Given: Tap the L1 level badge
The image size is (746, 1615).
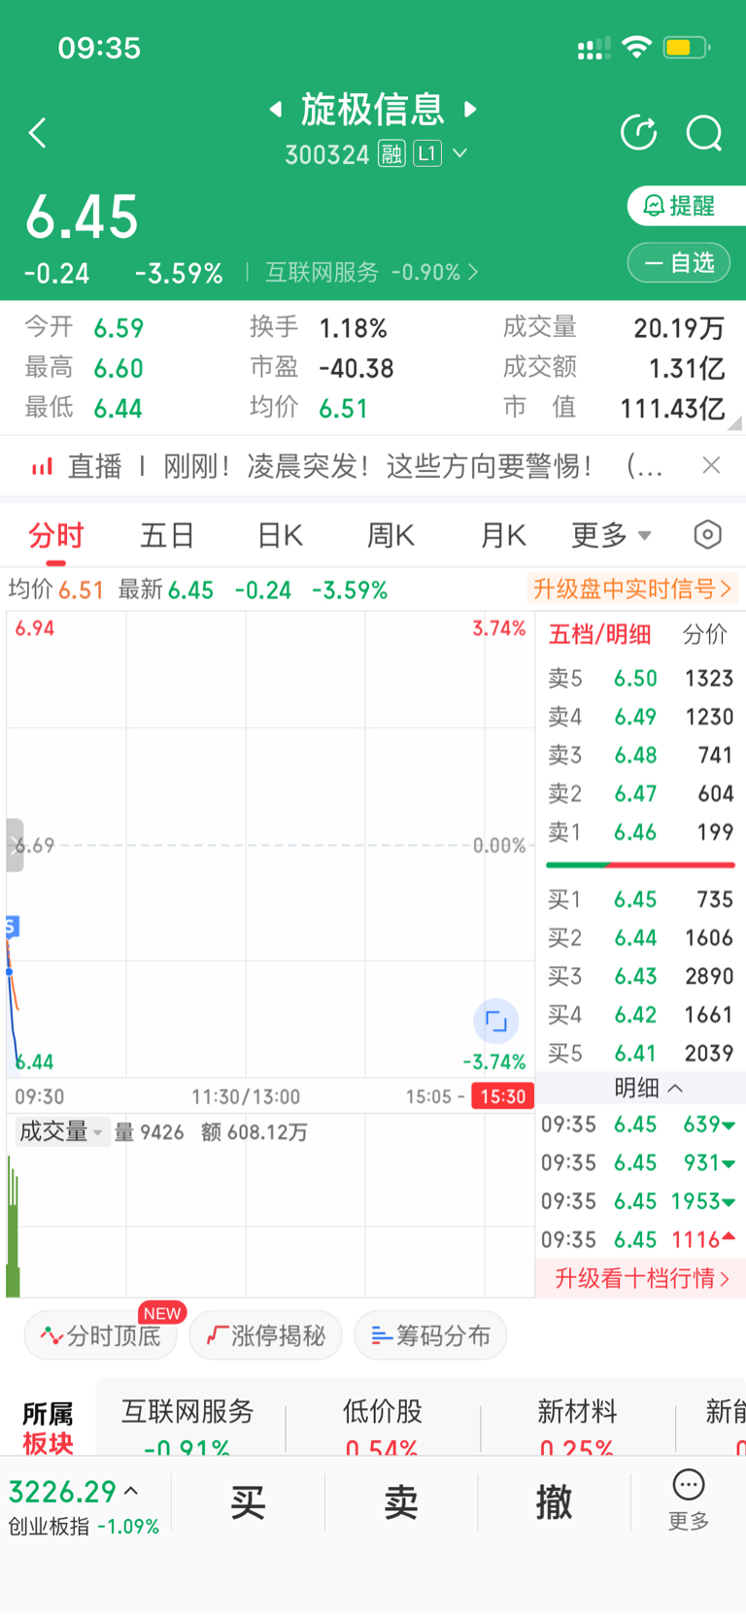Looking at the screenshot, I should click(427, 153).
